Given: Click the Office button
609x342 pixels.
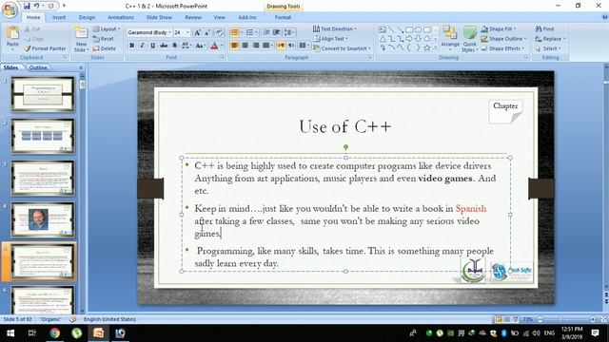Looking at the screenshot, I should coord(10,9).
